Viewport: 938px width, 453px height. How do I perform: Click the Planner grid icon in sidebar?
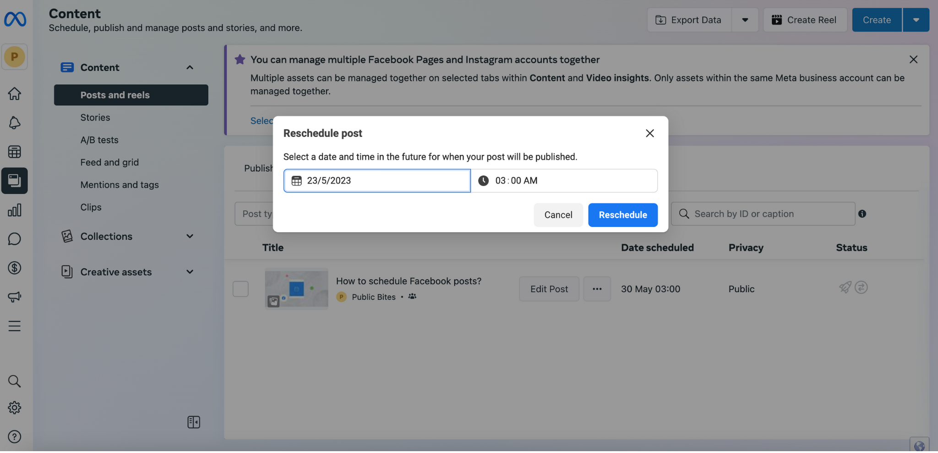tap(14, 152)
